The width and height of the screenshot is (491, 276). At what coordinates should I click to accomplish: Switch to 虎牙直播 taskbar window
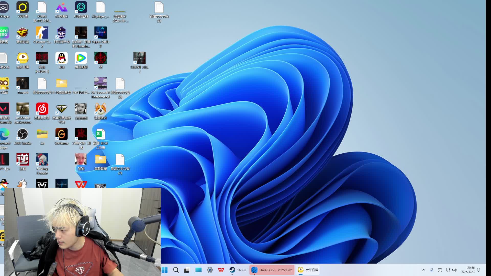tap(308, 270)
